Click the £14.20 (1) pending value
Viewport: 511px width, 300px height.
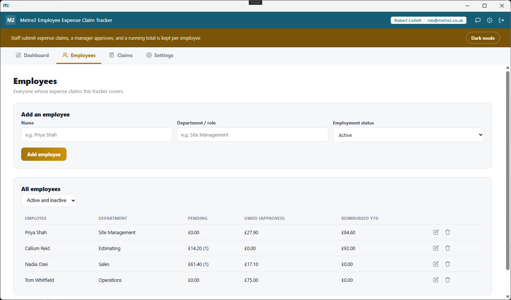pyautogui.click(x=198, y=249)
